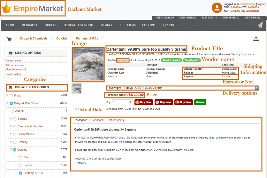Screen dimensions: 267x178
Task: Open the My Autoshop link
Action: (x=250, y=11)
